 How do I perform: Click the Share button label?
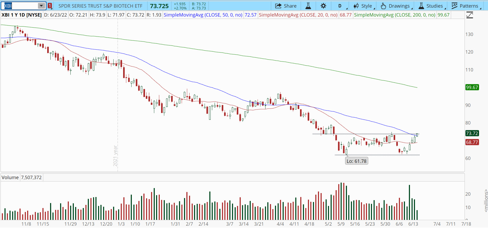pos(290,6)
